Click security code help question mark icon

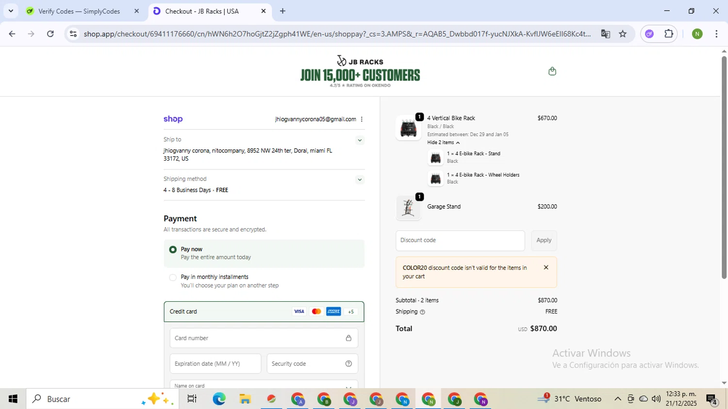click(x=348, y=363)
